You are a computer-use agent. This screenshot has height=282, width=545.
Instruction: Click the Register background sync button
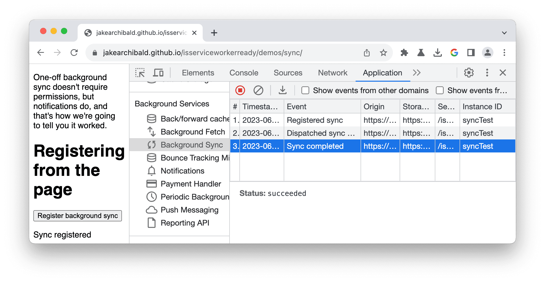pos(78,215)
